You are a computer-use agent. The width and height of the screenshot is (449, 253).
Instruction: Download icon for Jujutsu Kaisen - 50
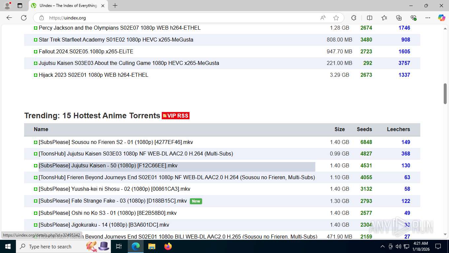pyautogui.click(x=36, y=166)
